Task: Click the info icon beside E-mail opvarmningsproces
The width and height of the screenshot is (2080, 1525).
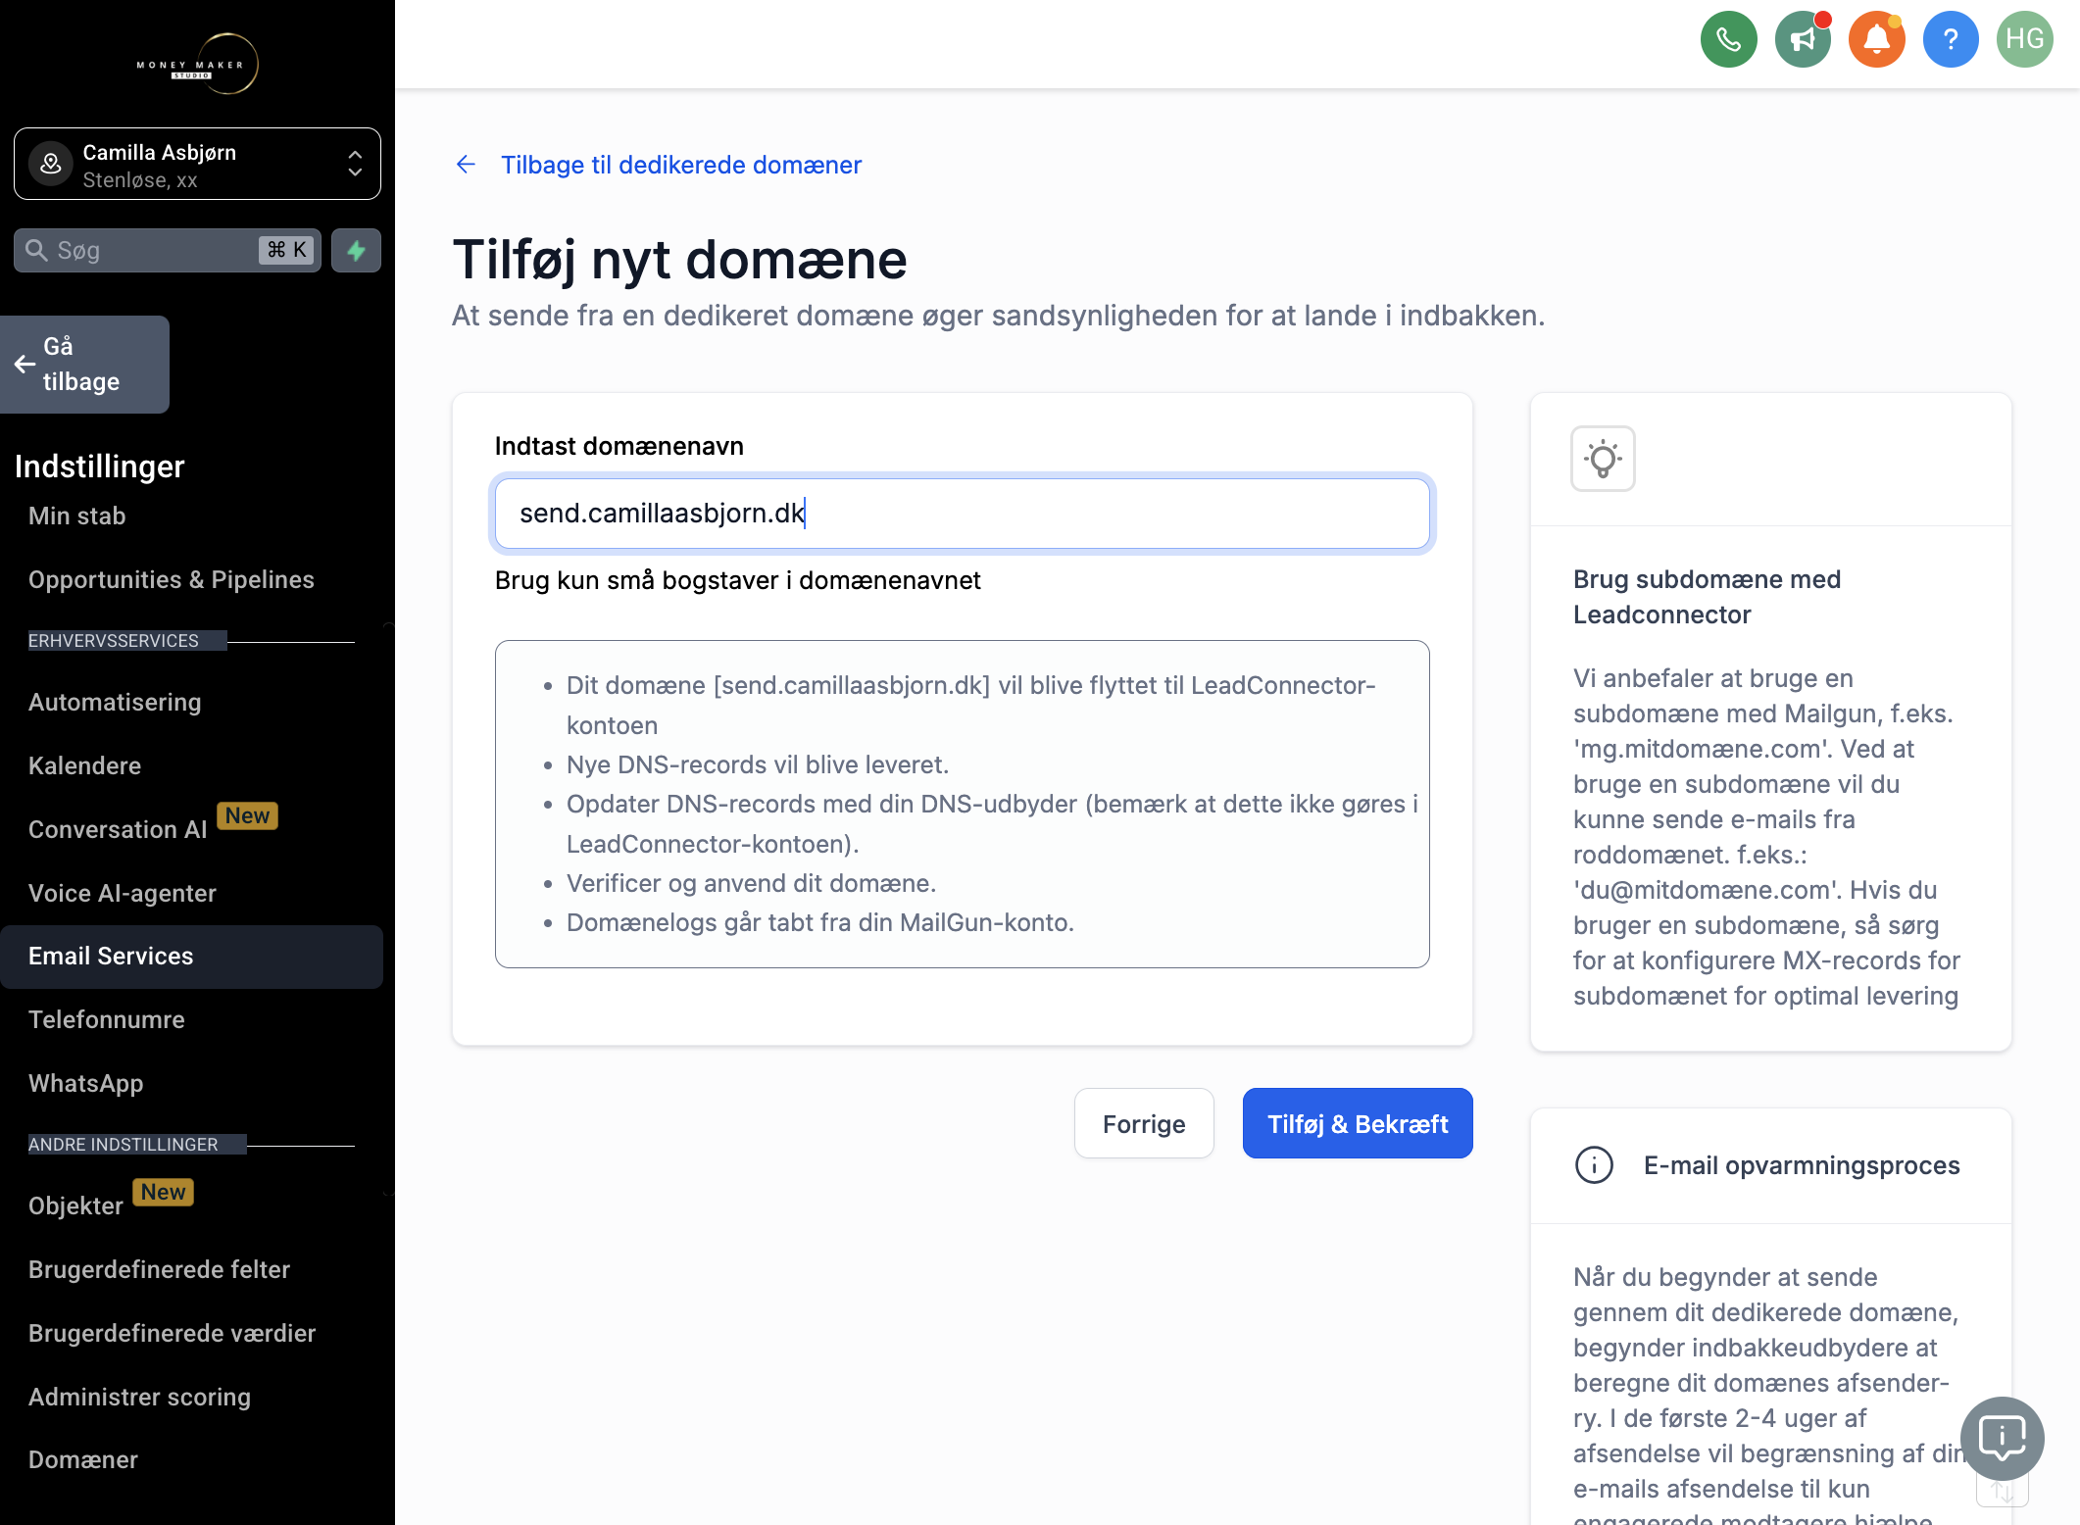Action: pos(1594,1165)
